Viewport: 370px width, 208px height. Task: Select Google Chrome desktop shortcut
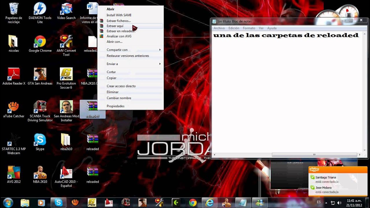(40, 44)
